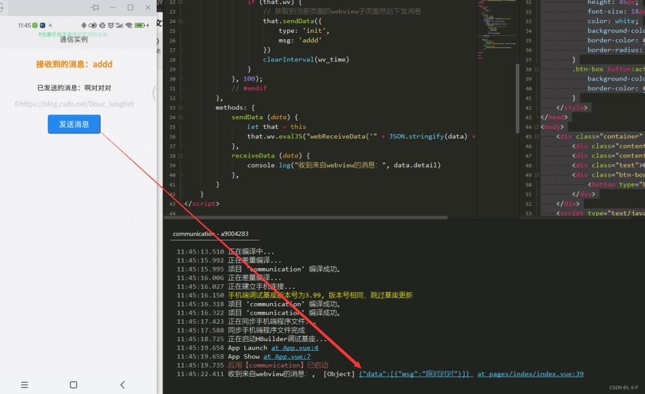This screenshot has width=645, height=394.
Task: Click the "type: 'init'," code line
Action: pos(304,31)
